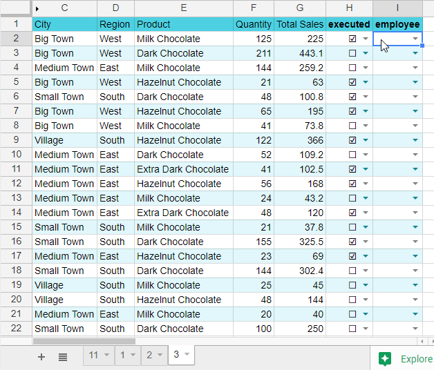Uncheck the executed checkbox in row 2

352,39
